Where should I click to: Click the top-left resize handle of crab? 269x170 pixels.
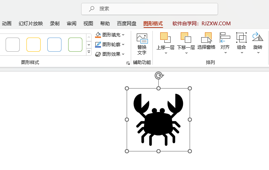click(x=127, y=88)
